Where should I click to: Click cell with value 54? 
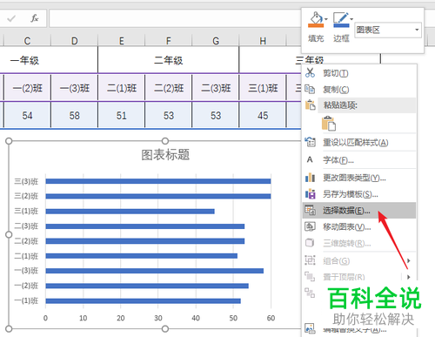click(x=27, y=116)
